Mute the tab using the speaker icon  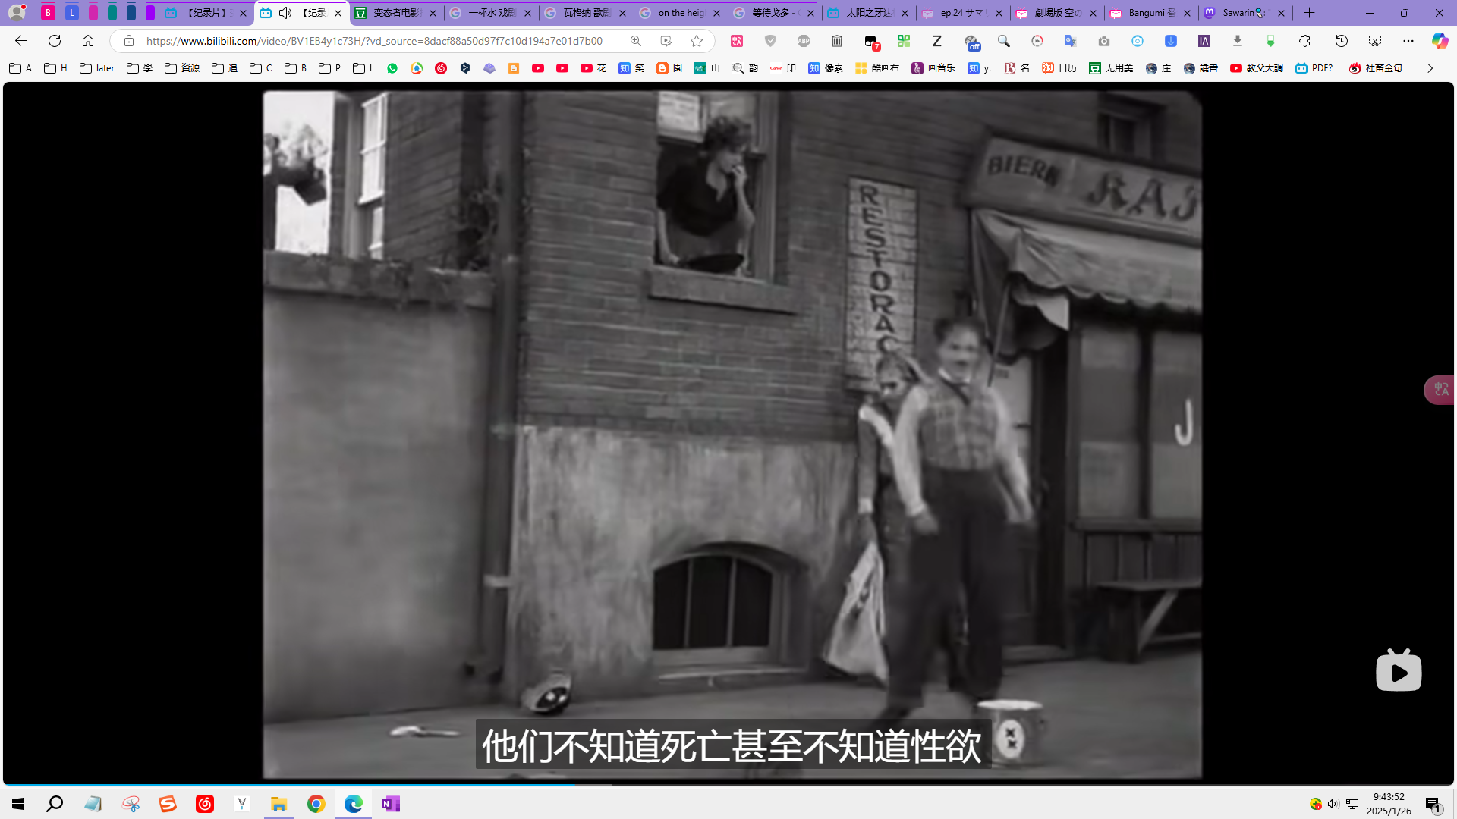[285, 13]
